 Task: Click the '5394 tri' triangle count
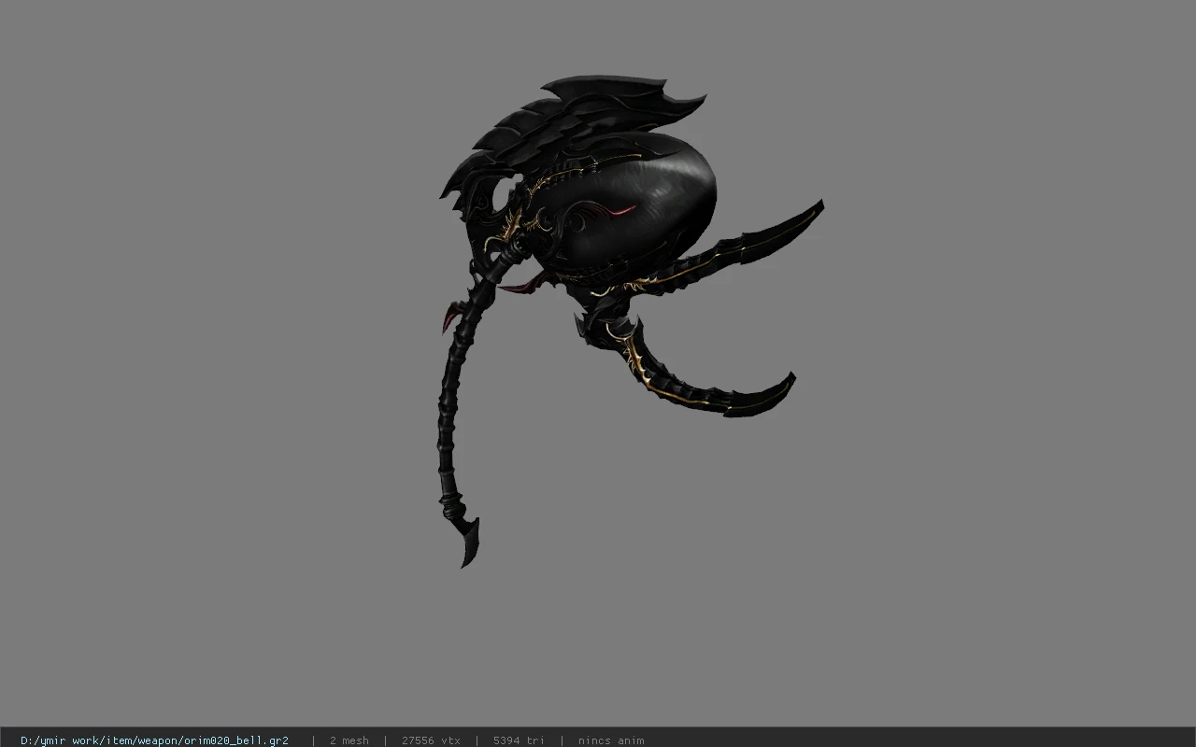pyautogui.click(x=519, y=740)
